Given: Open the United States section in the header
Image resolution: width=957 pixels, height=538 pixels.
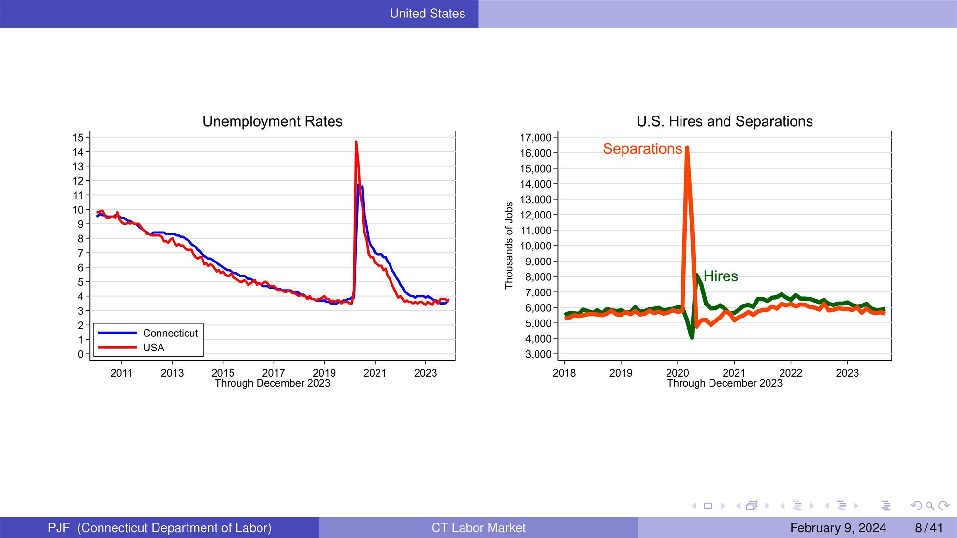Looking at the screenshot, I should click(427, 14).
